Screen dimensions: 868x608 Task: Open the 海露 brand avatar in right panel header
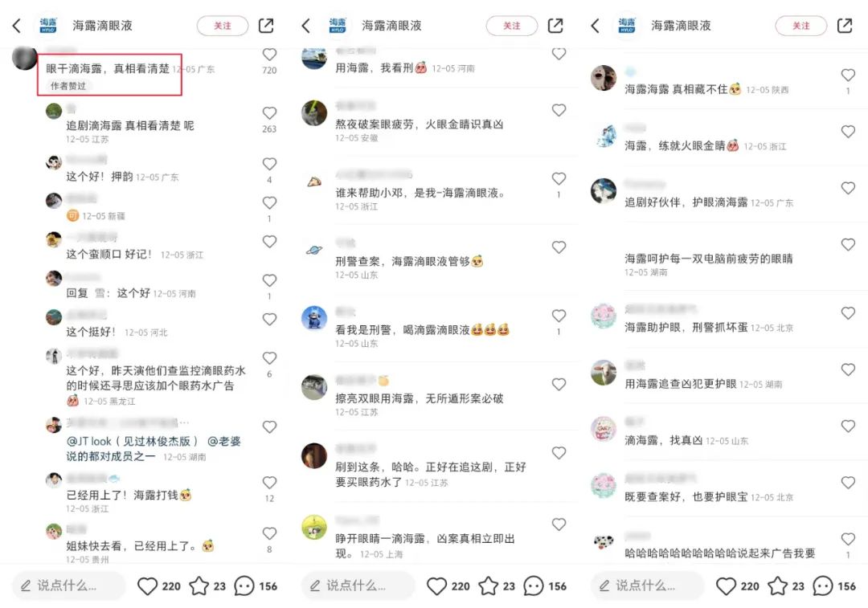[x=627, y=26]
